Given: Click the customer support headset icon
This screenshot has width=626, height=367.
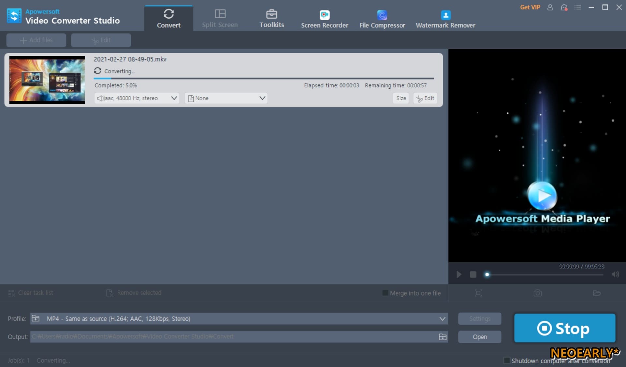Looking at the screenshot, I should pos(564,7).
